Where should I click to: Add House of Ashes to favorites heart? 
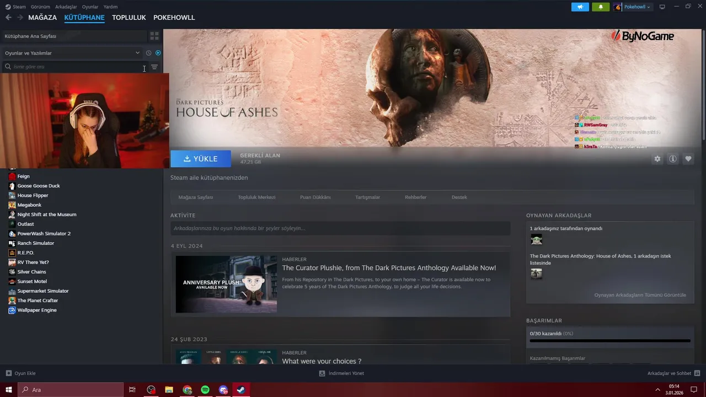(x=688, y=159)
